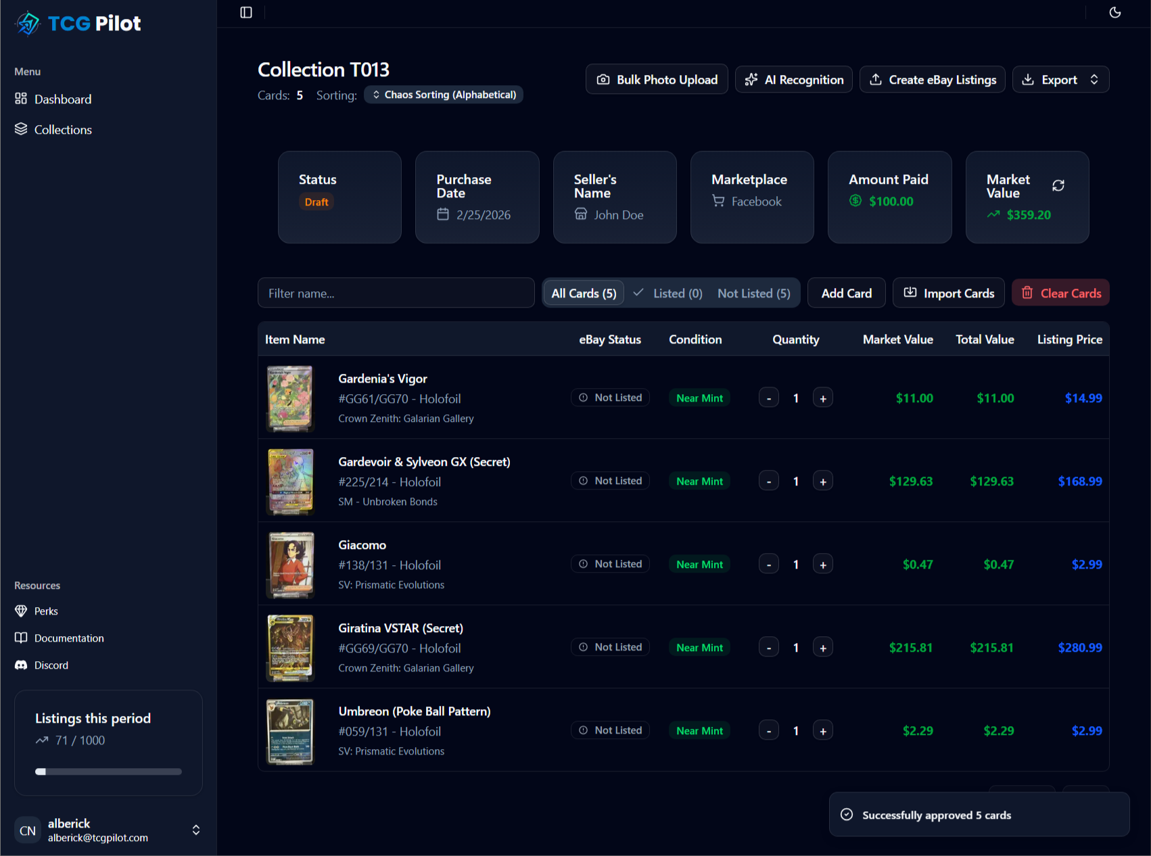Expand the Export dropdown
The width and height of the screenshot is (1151, 856).
point(1060,79)
